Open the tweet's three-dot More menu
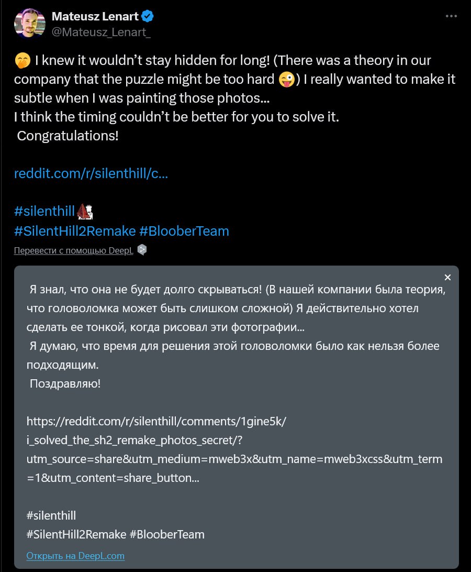Viewport: 471px width, 572px height. (451, 16)
